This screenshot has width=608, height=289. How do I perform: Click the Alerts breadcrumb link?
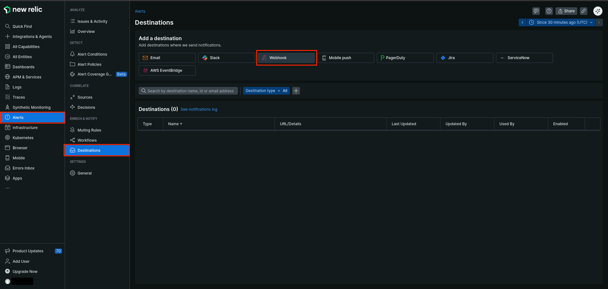[140, 11]
